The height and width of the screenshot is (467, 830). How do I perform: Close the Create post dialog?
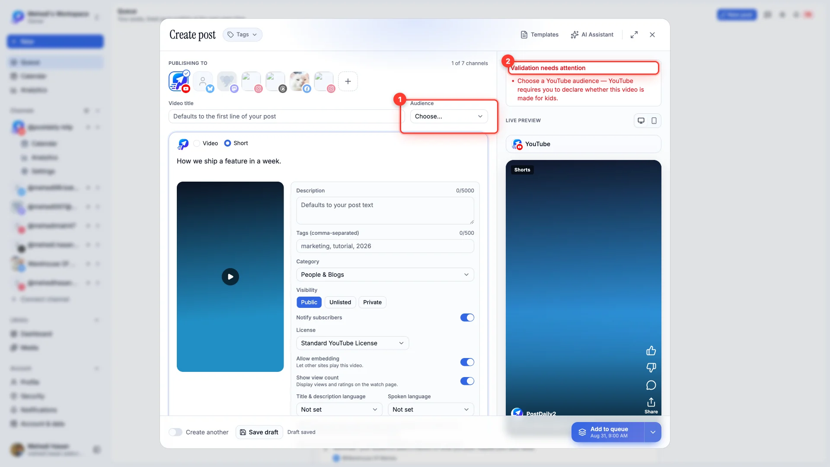652,35
